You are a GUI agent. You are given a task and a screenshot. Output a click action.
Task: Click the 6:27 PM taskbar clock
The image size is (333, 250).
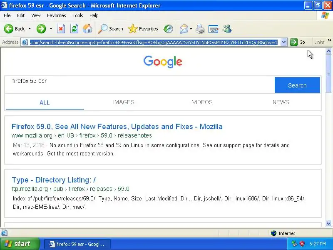point(318,244)
